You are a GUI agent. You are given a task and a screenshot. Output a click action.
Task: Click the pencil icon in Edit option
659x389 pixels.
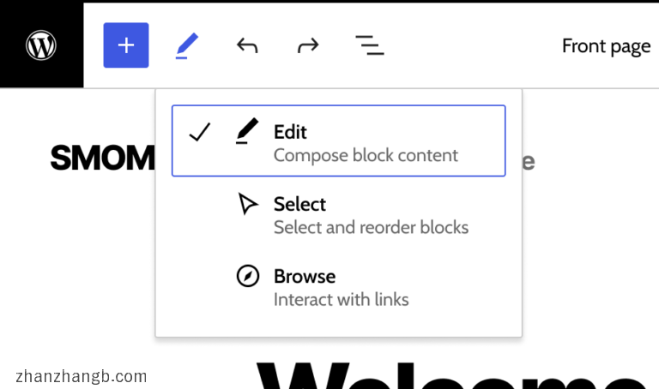coord(247,133)
